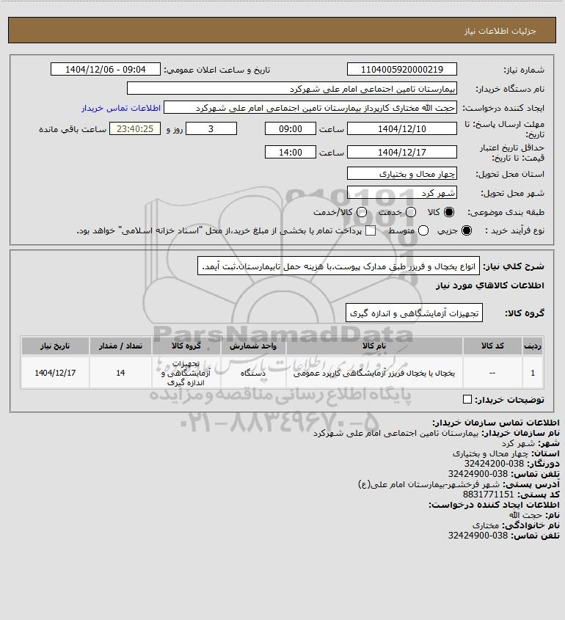The image size is (565, 620).
Task: Choose the جزیی purchase process radio
Action: pyautogui.click(x=467, y=230)
